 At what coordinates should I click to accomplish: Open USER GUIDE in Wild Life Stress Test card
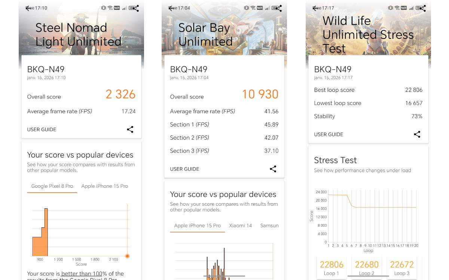329,134
